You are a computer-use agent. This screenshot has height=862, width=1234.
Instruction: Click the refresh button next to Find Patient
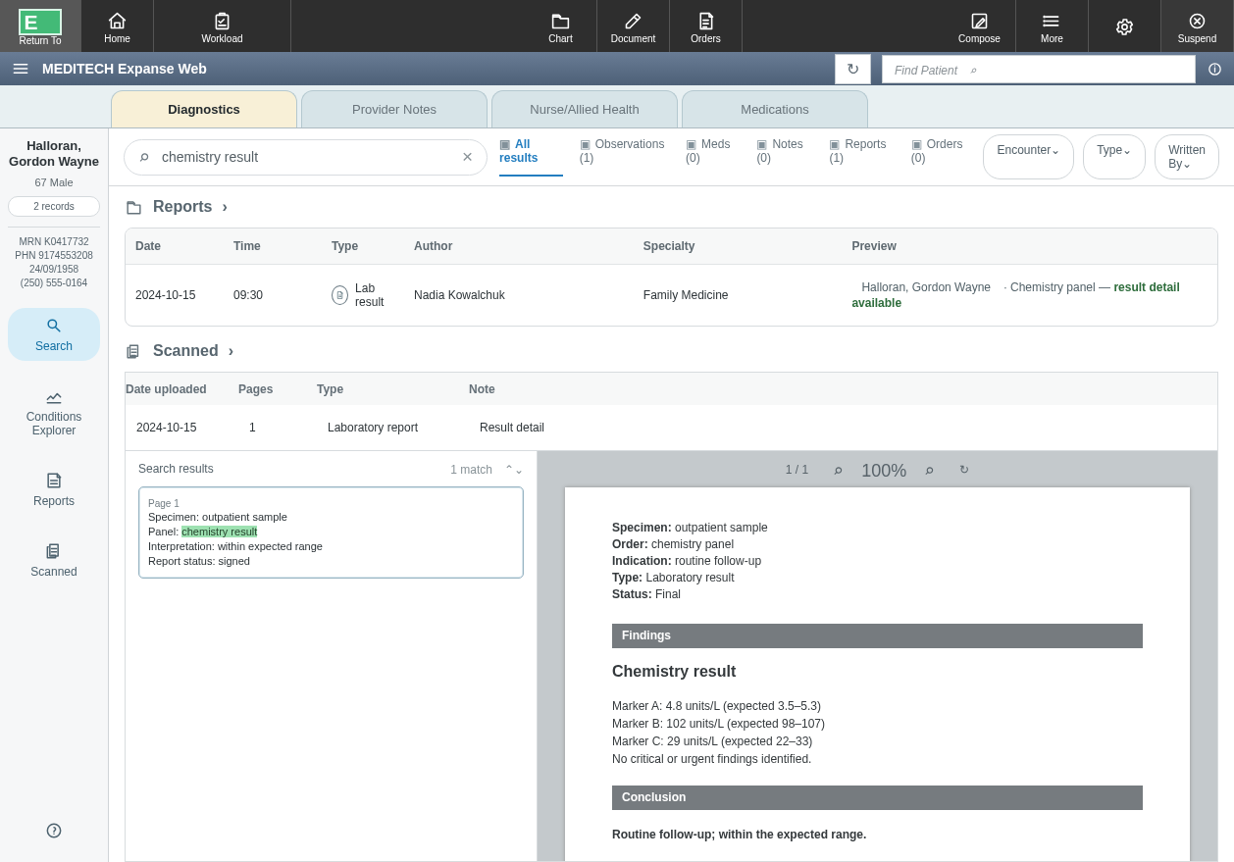click(852, 69)
